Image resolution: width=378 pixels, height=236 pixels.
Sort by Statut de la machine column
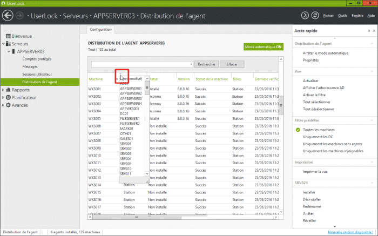click(212, 79)
